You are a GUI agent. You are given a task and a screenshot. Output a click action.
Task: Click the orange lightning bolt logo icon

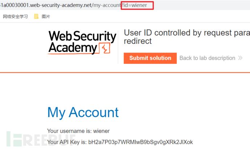104,48
